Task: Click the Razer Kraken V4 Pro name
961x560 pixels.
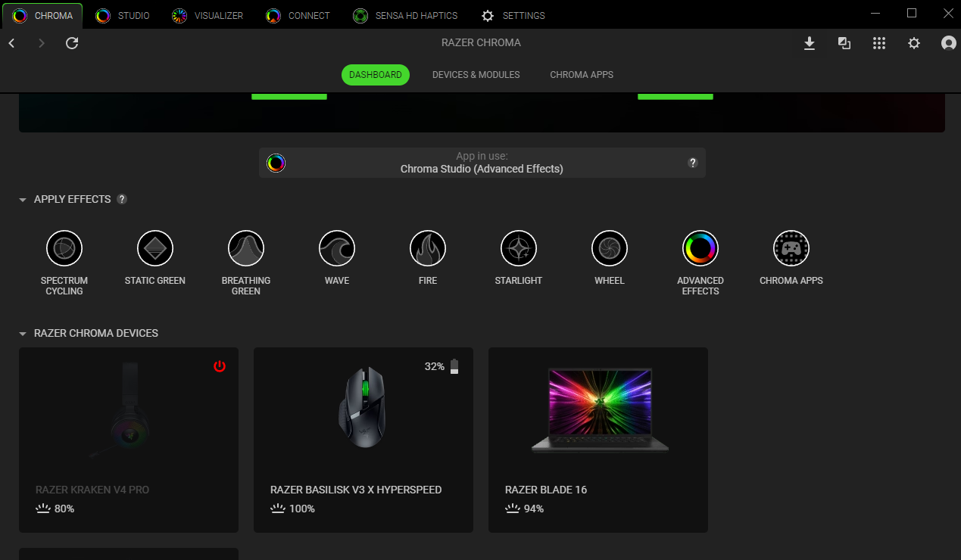Action: click(x=92, y=490)
